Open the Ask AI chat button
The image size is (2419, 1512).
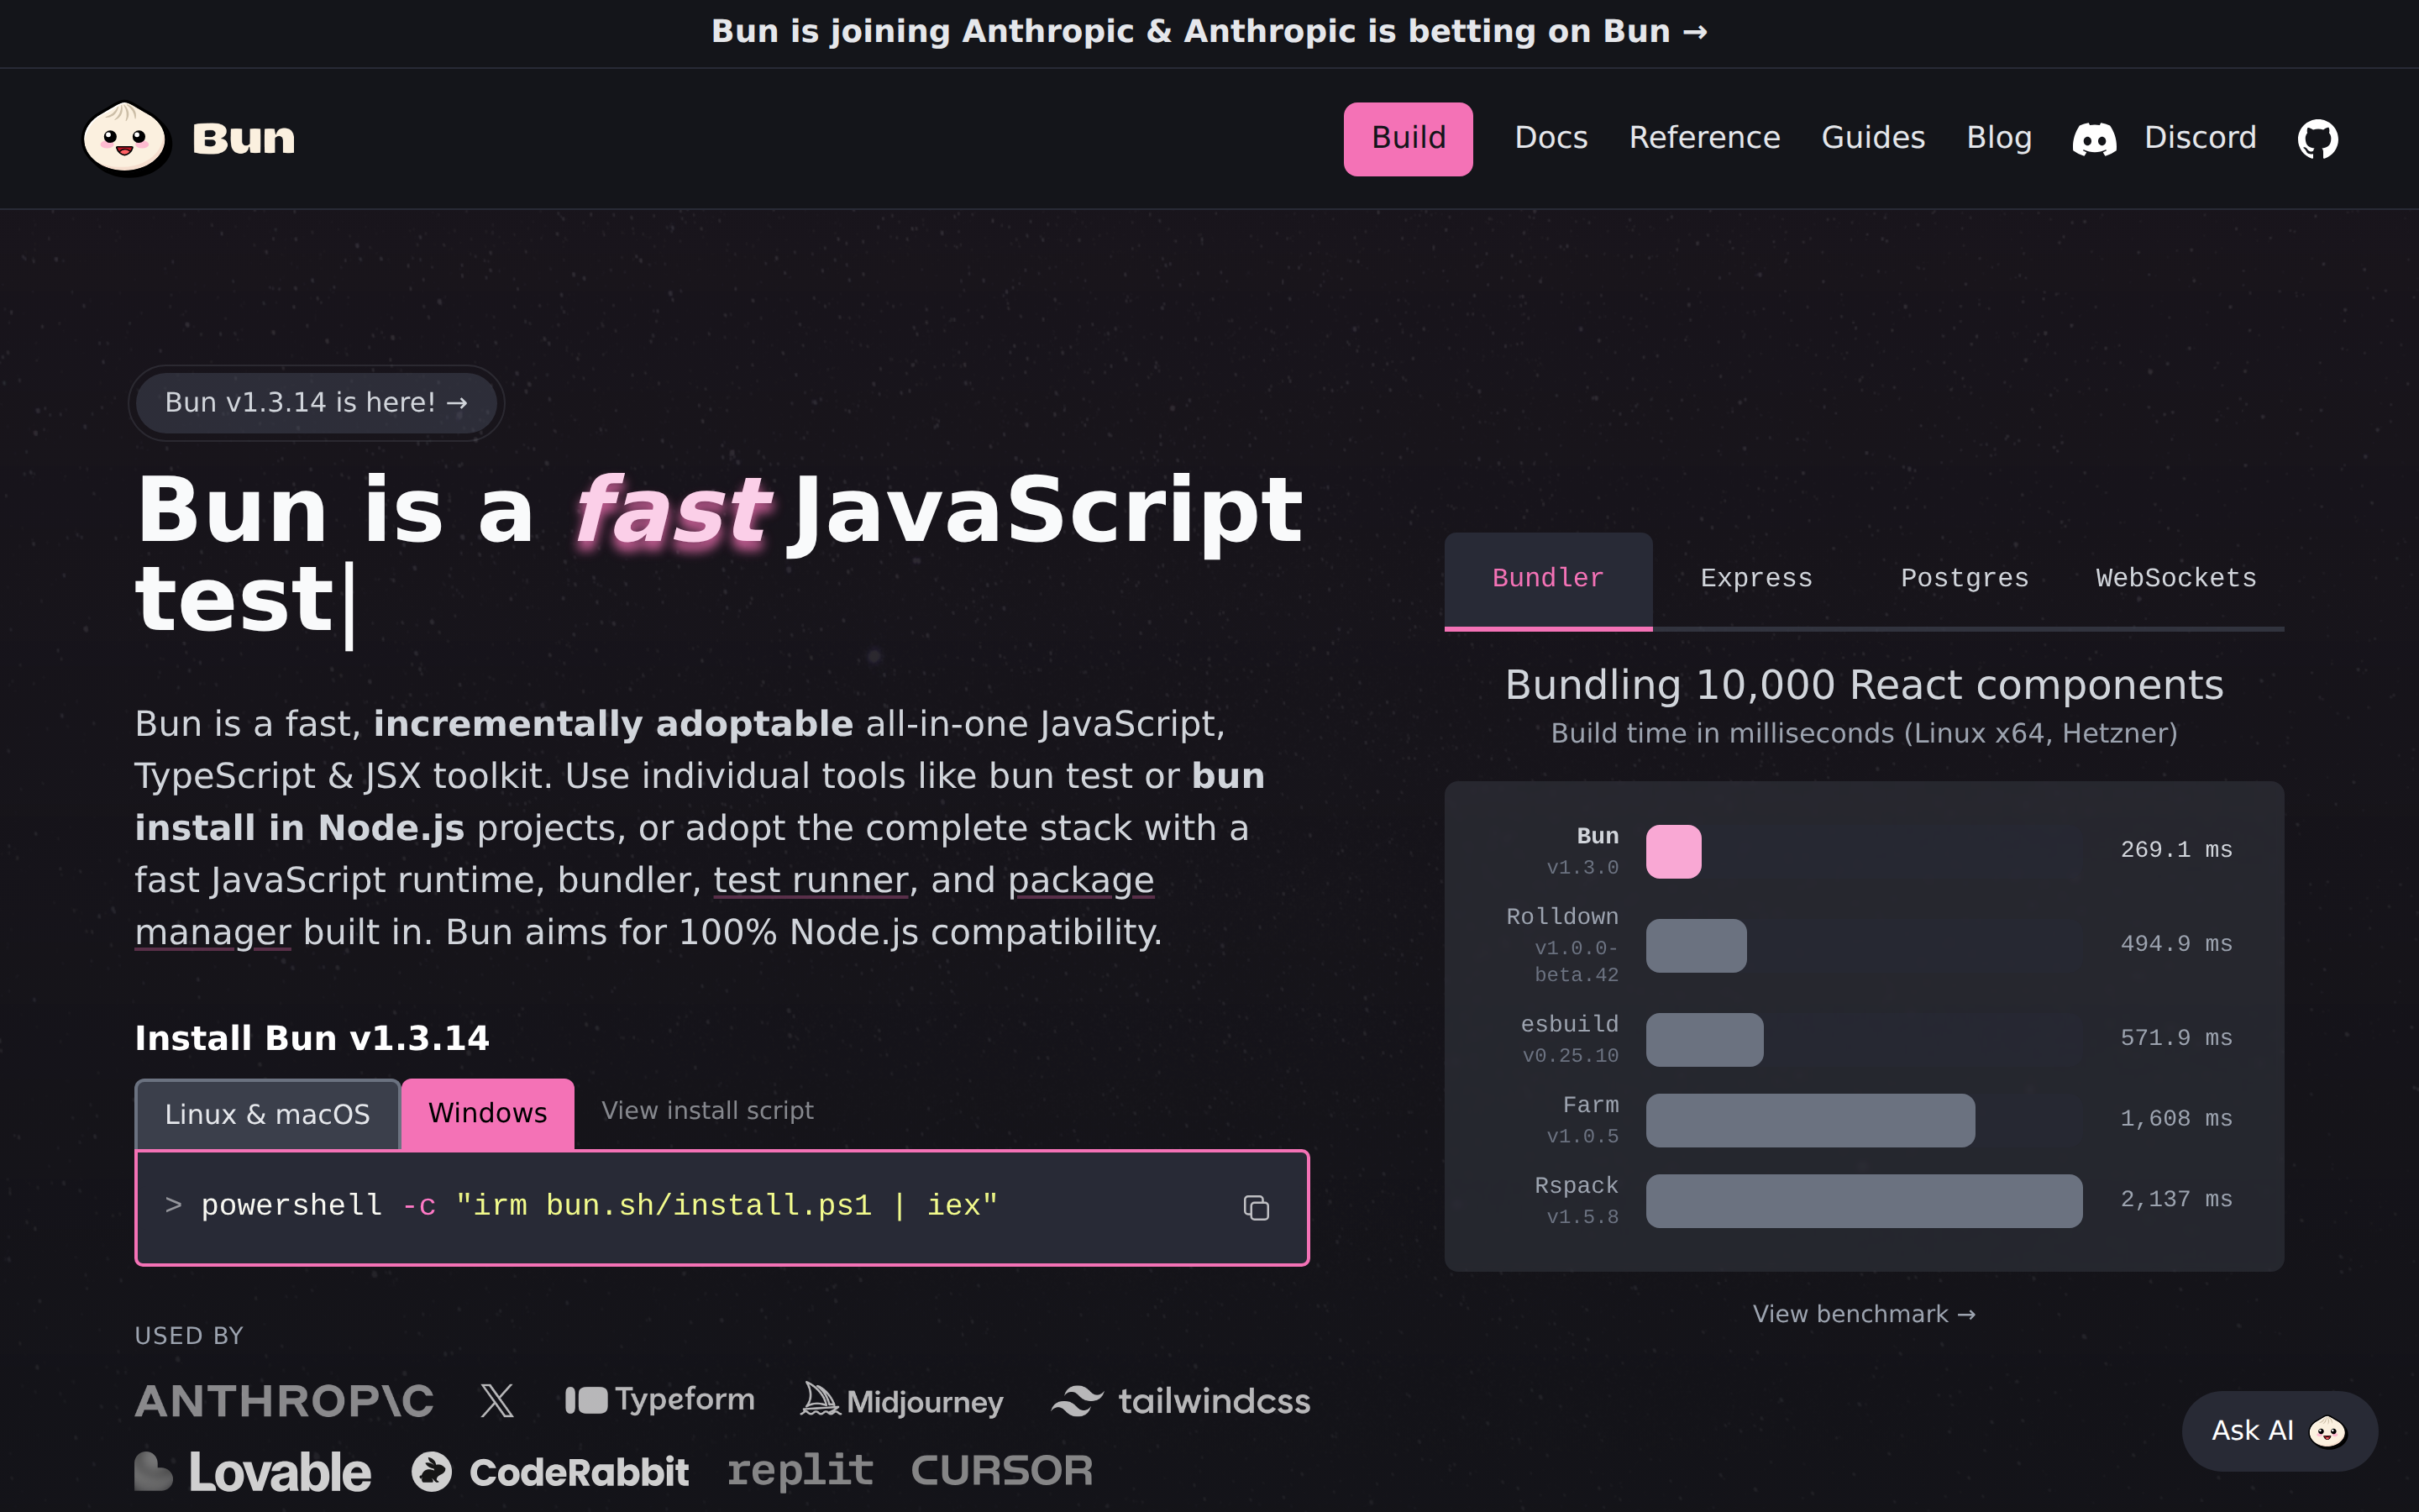point(2279,1431)
